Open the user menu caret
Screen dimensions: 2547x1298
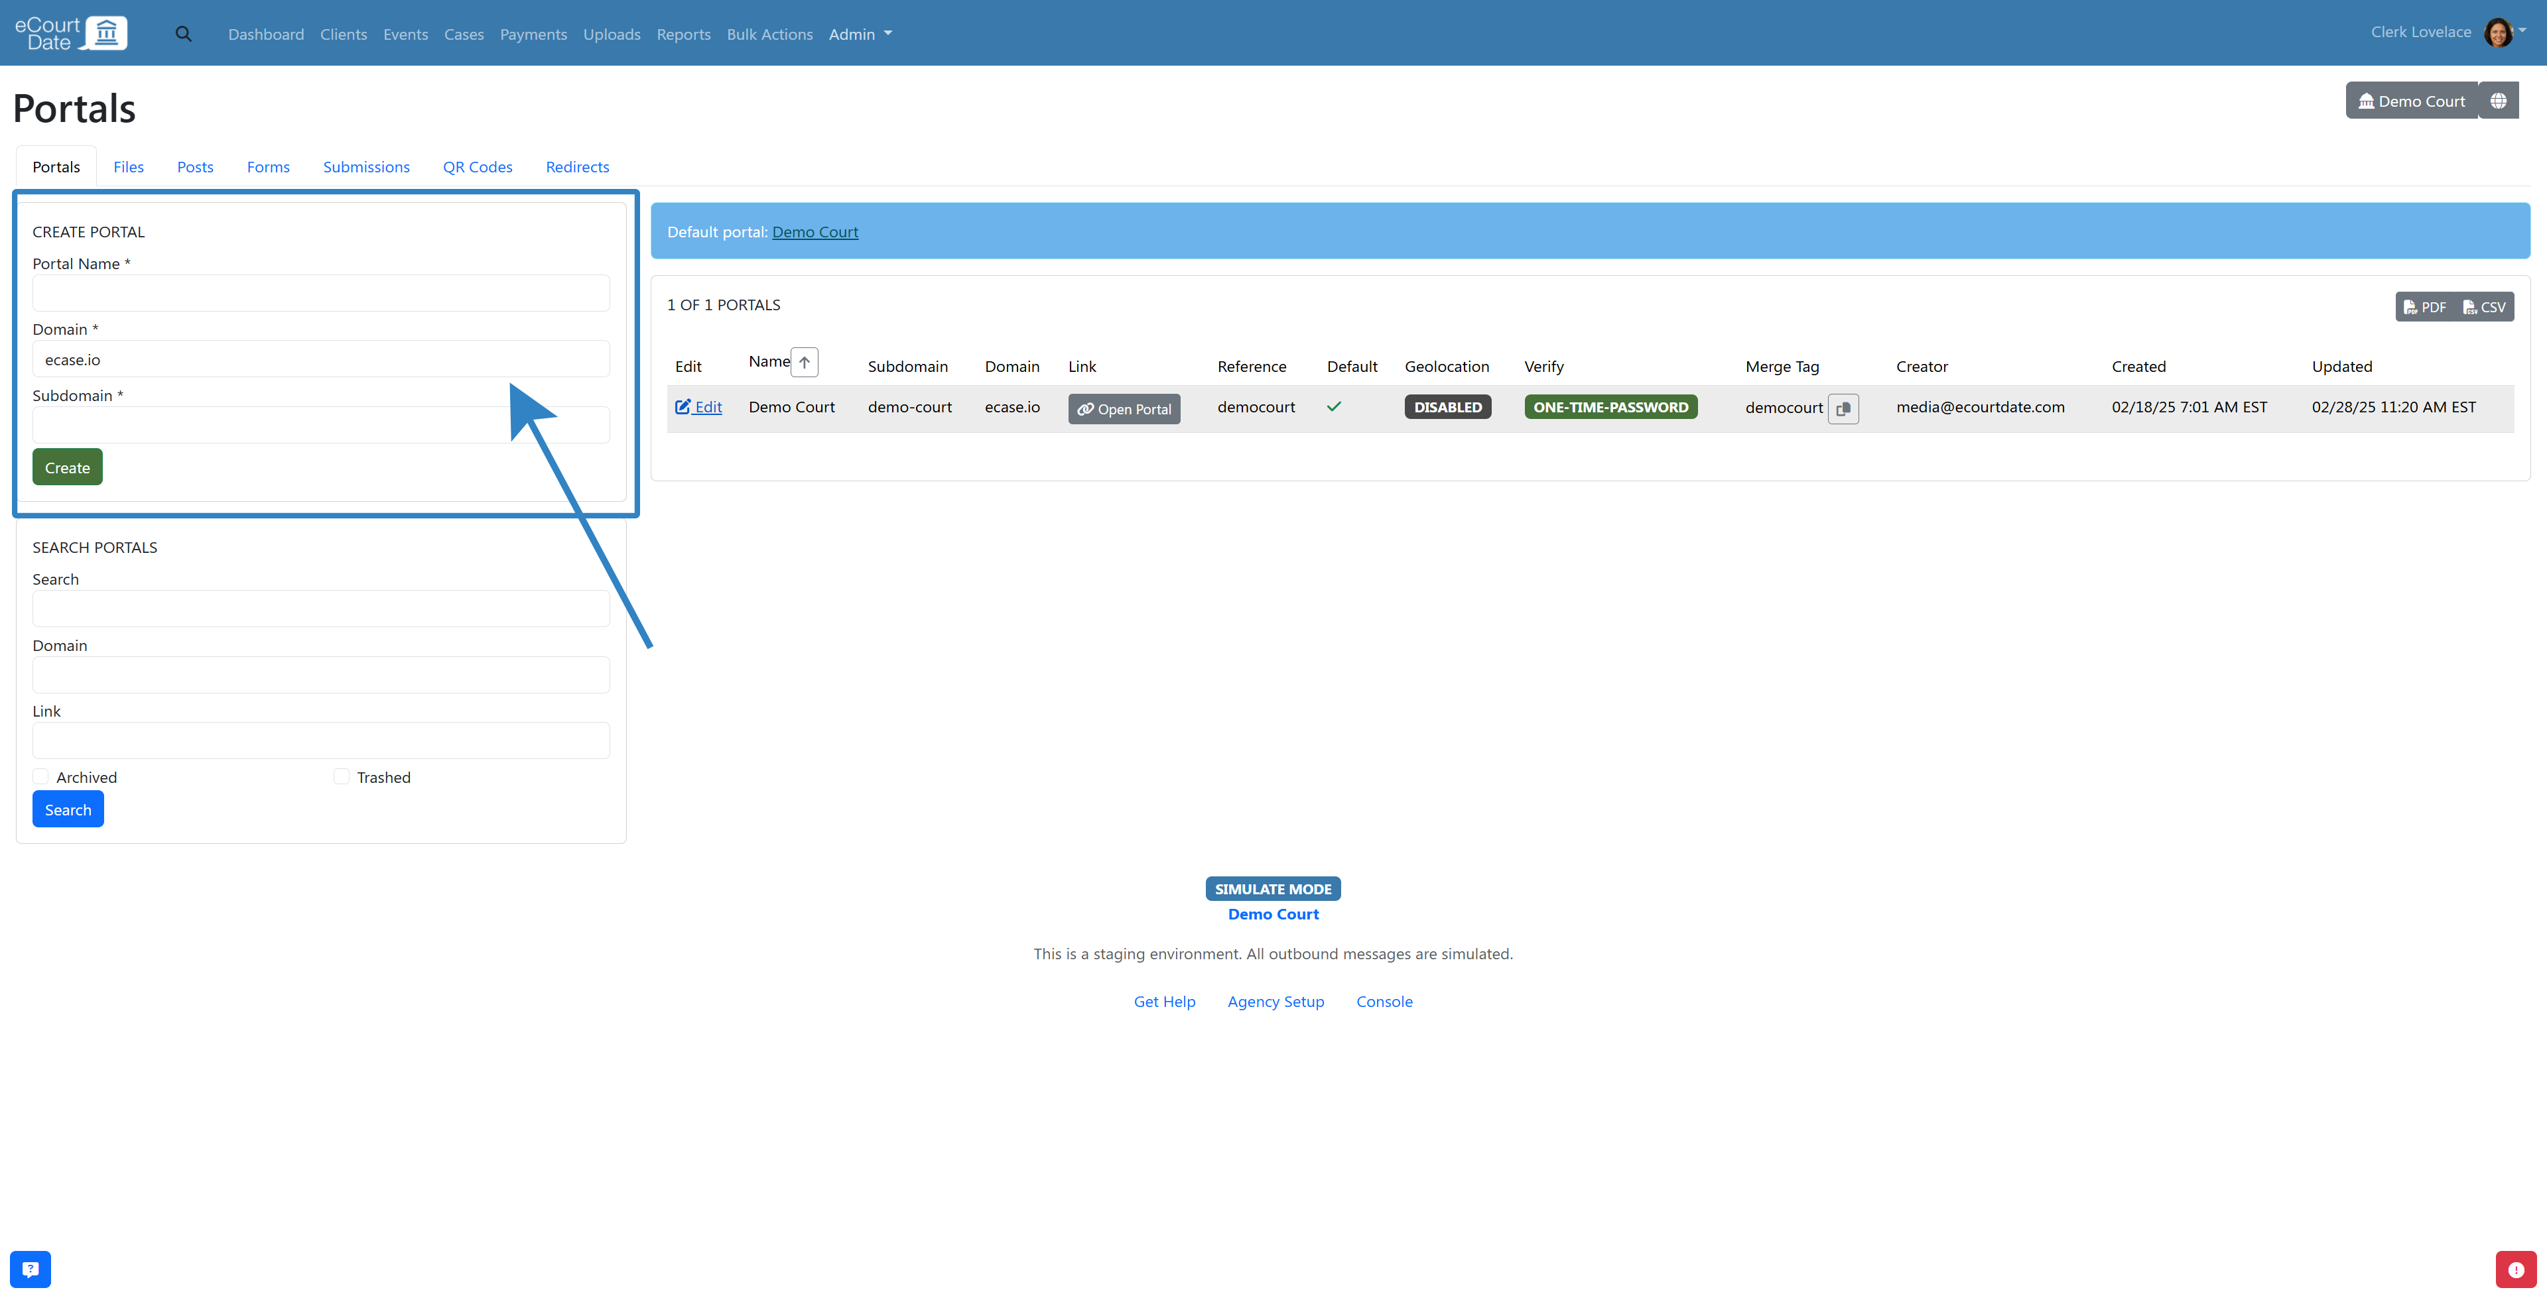(x=2522, y=30)
